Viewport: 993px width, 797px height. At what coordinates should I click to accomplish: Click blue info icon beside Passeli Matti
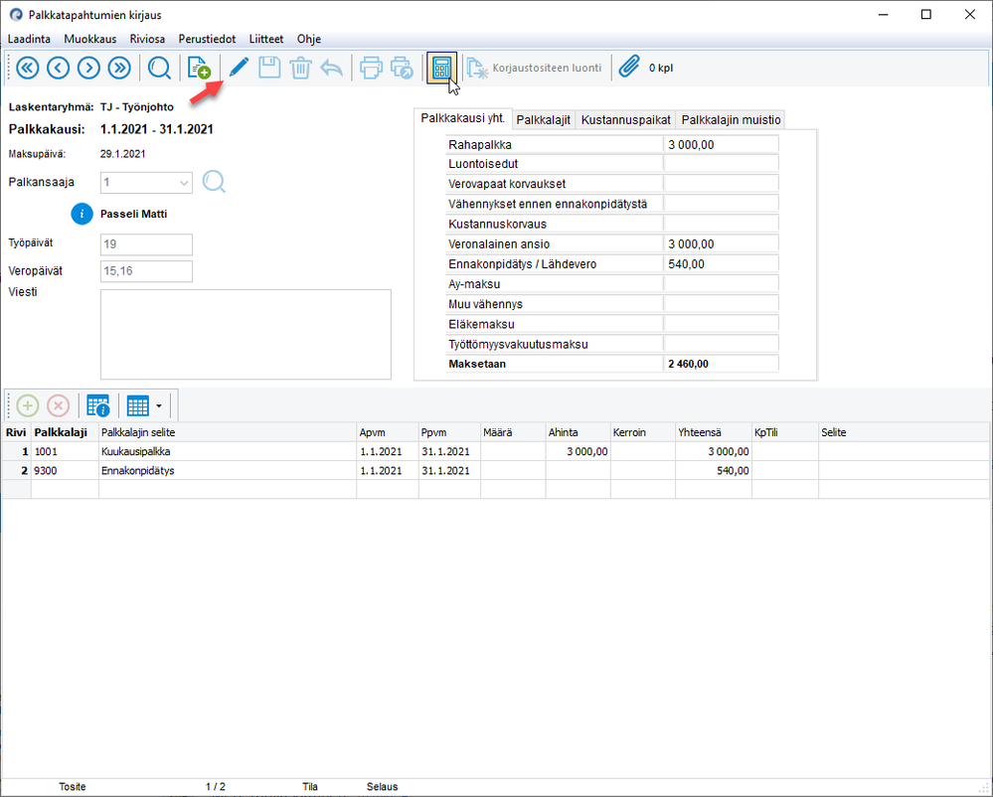tap(82, 213)
